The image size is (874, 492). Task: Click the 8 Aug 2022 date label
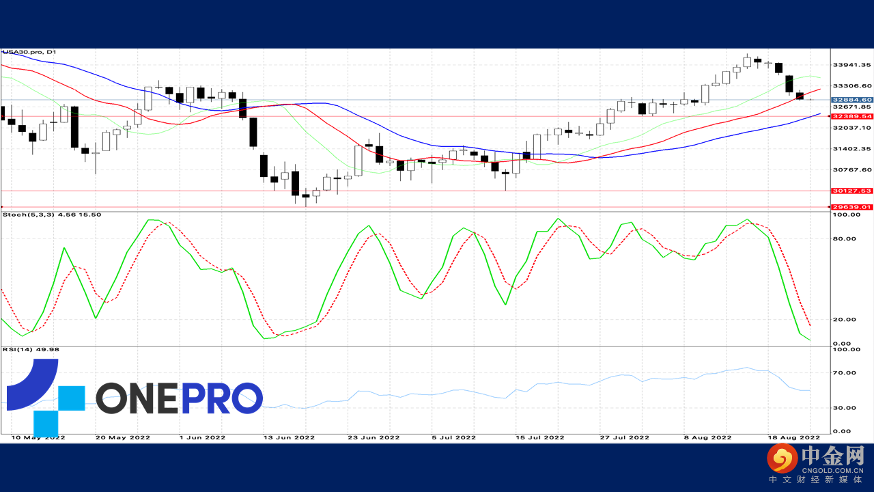pos(708,437)
